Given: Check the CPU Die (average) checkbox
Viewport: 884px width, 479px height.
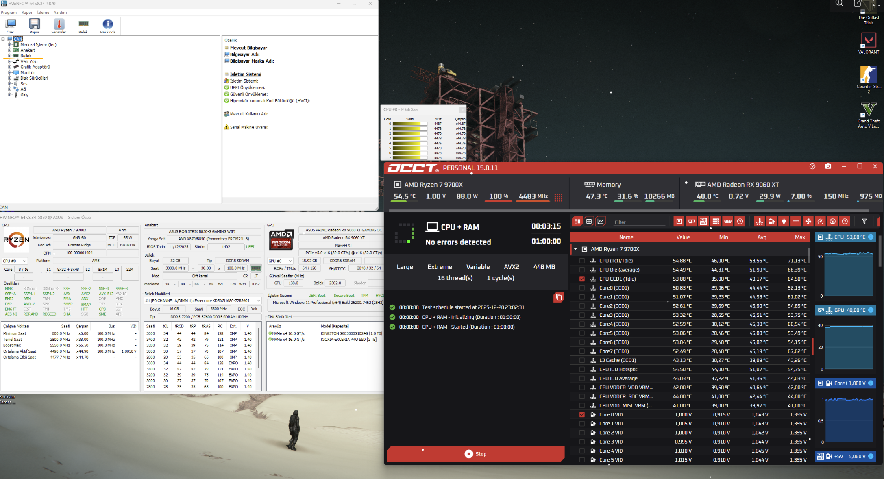Looking at the screenshot, I should (x=582, y=270).
